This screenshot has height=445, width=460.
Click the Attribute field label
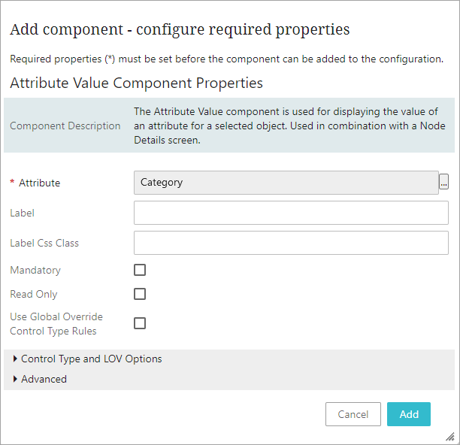click(x=40, y=183)
